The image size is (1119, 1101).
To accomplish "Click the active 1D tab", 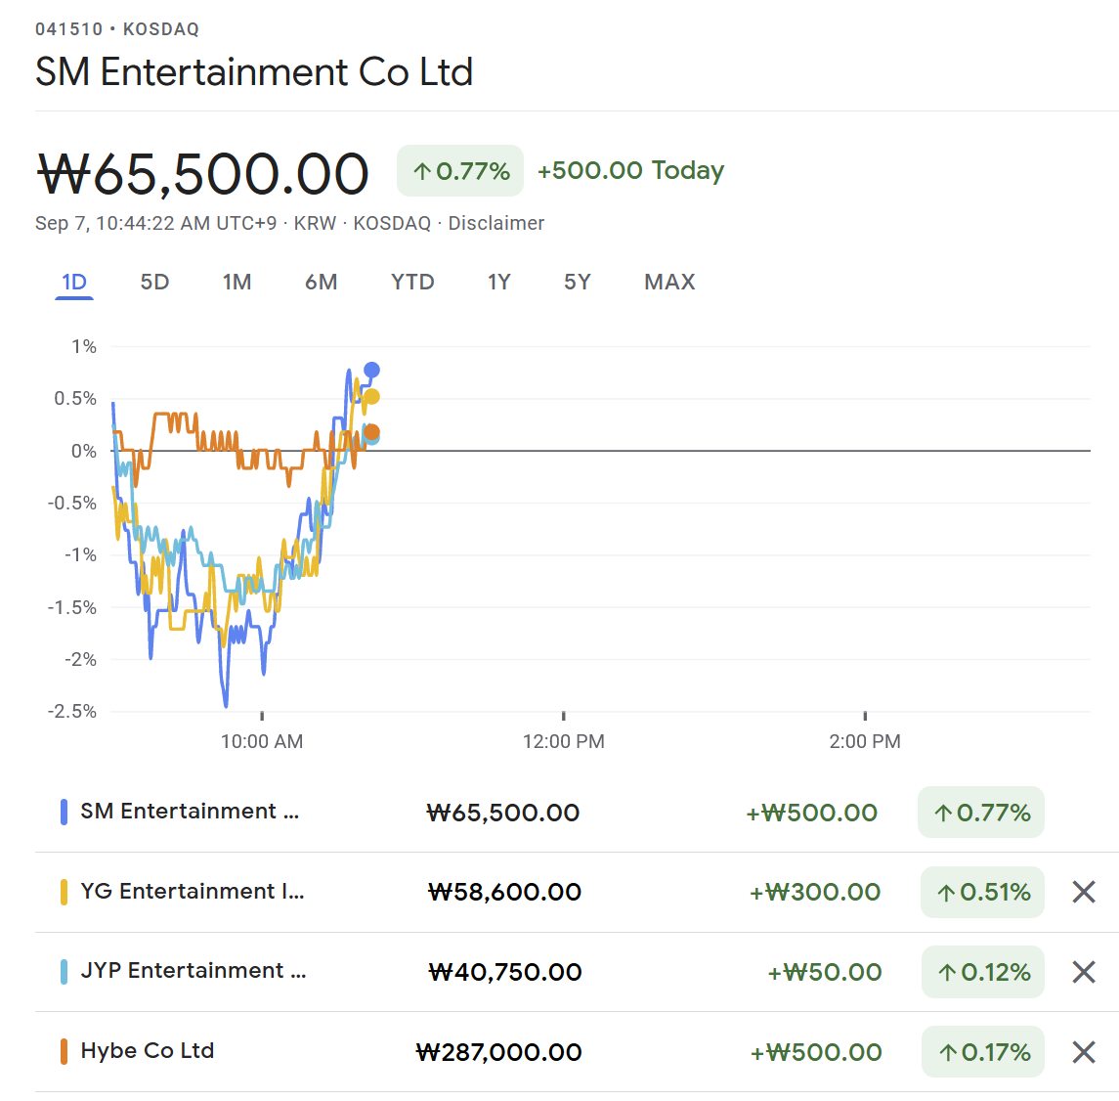I will pos(74,283).
